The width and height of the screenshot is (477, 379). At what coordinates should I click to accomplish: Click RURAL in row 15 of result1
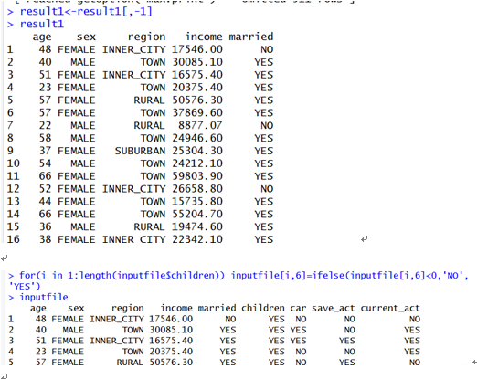149,226
